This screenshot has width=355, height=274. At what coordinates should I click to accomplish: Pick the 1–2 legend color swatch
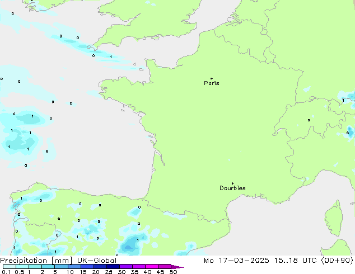click(x=35, y=267)
